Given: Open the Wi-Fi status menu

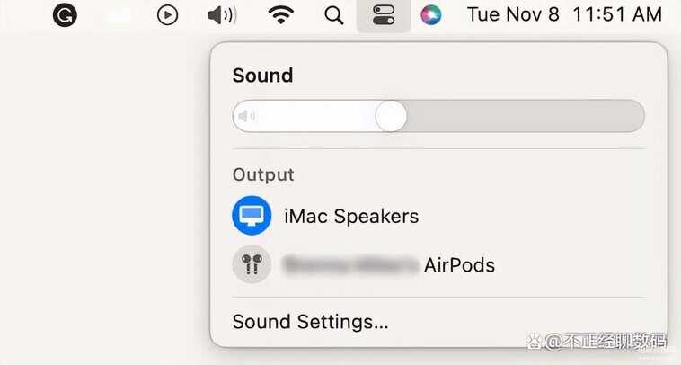Looking at the screenshot, I should coord(282,15).
